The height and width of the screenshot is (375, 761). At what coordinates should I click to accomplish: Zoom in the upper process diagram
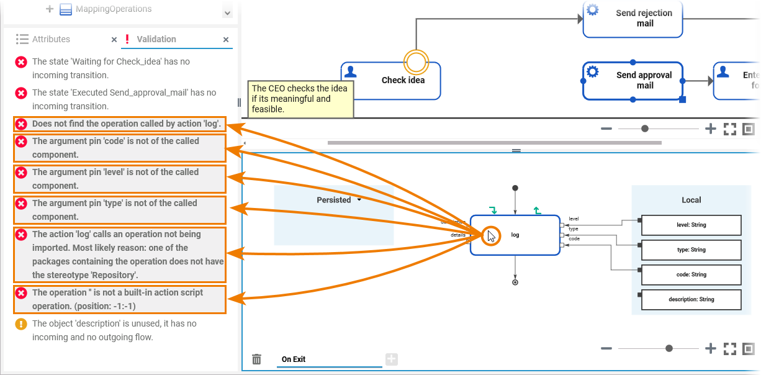pyautogui.click(x=711, y=129)
